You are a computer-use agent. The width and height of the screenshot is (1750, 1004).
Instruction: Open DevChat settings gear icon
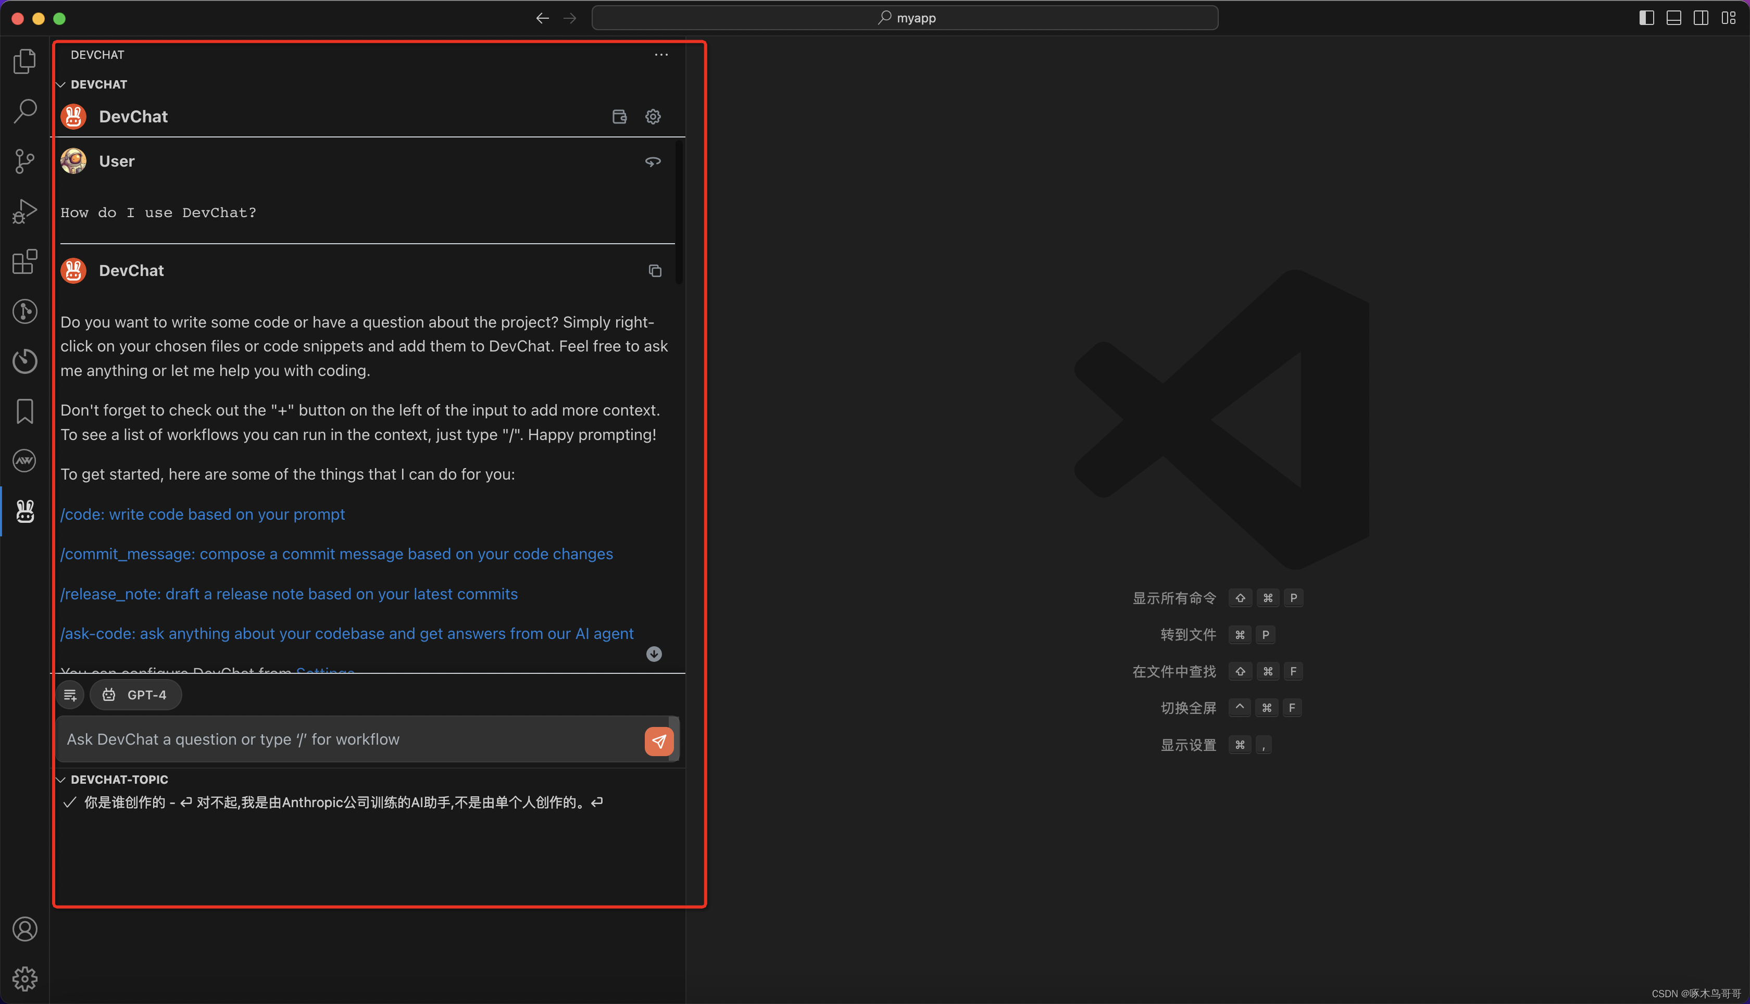pyautogui.click(x=653, y=117)
